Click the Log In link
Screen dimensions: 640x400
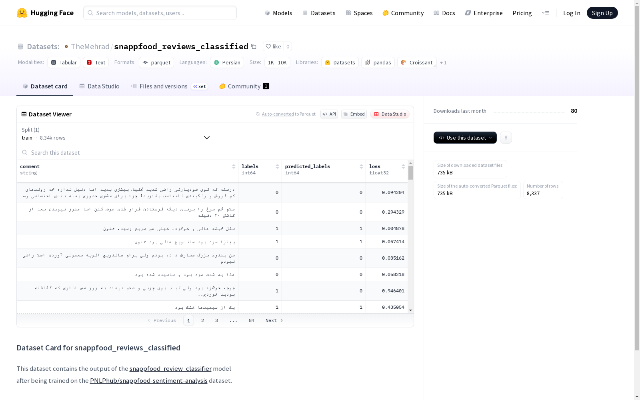[x=572, y=13]
